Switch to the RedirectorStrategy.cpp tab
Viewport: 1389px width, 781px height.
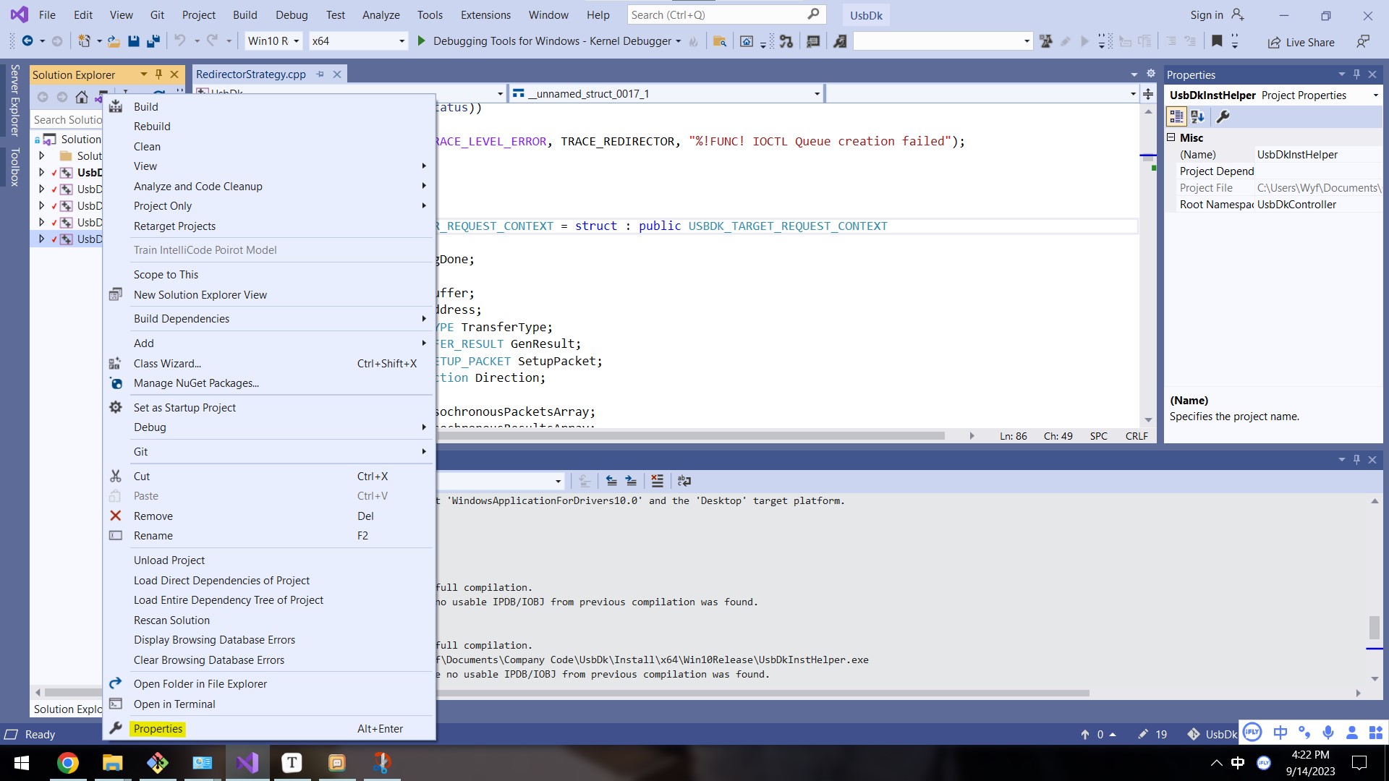(x=252, y=74)
